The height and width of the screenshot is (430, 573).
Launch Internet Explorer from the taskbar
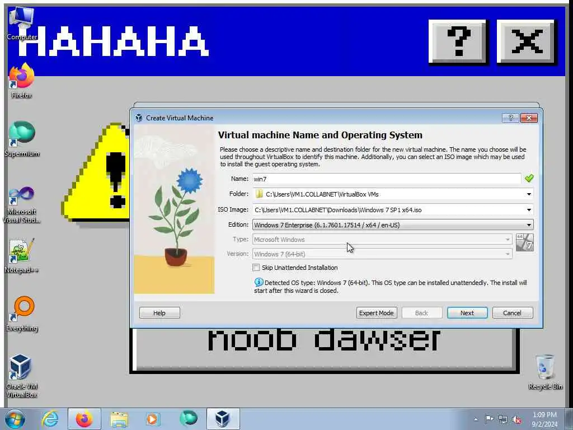pyautogui.click(x=50, y=419)
